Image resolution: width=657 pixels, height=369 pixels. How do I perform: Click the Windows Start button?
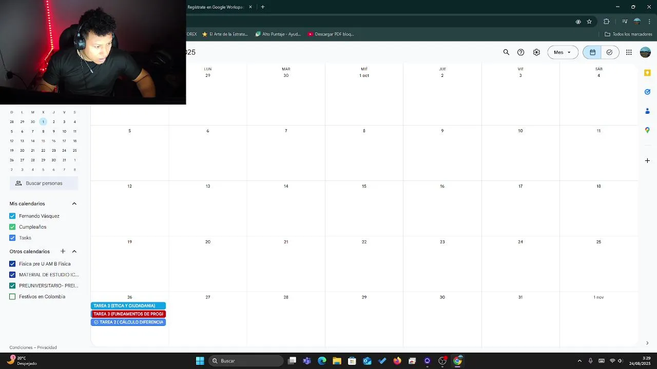(200, 361)
